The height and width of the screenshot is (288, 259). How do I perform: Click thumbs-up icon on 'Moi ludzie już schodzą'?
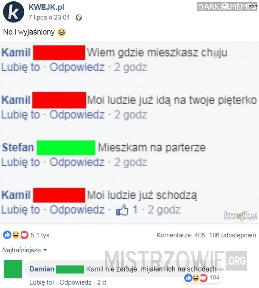[122, 210]
